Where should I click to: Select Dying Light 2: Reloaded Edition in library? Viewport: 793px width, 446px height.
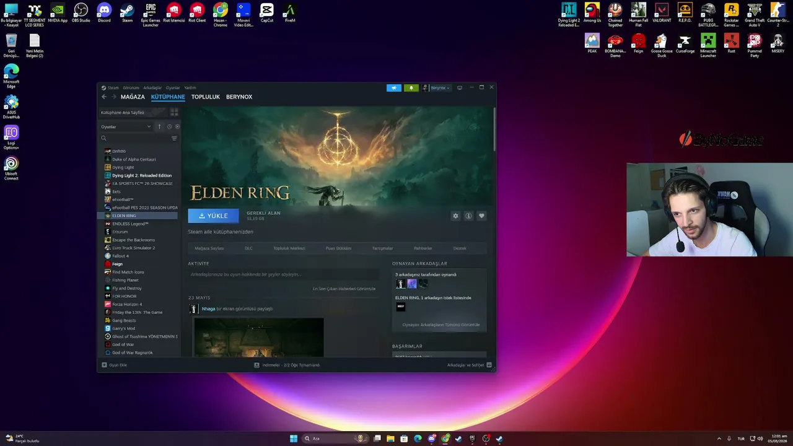pos(142,175)
